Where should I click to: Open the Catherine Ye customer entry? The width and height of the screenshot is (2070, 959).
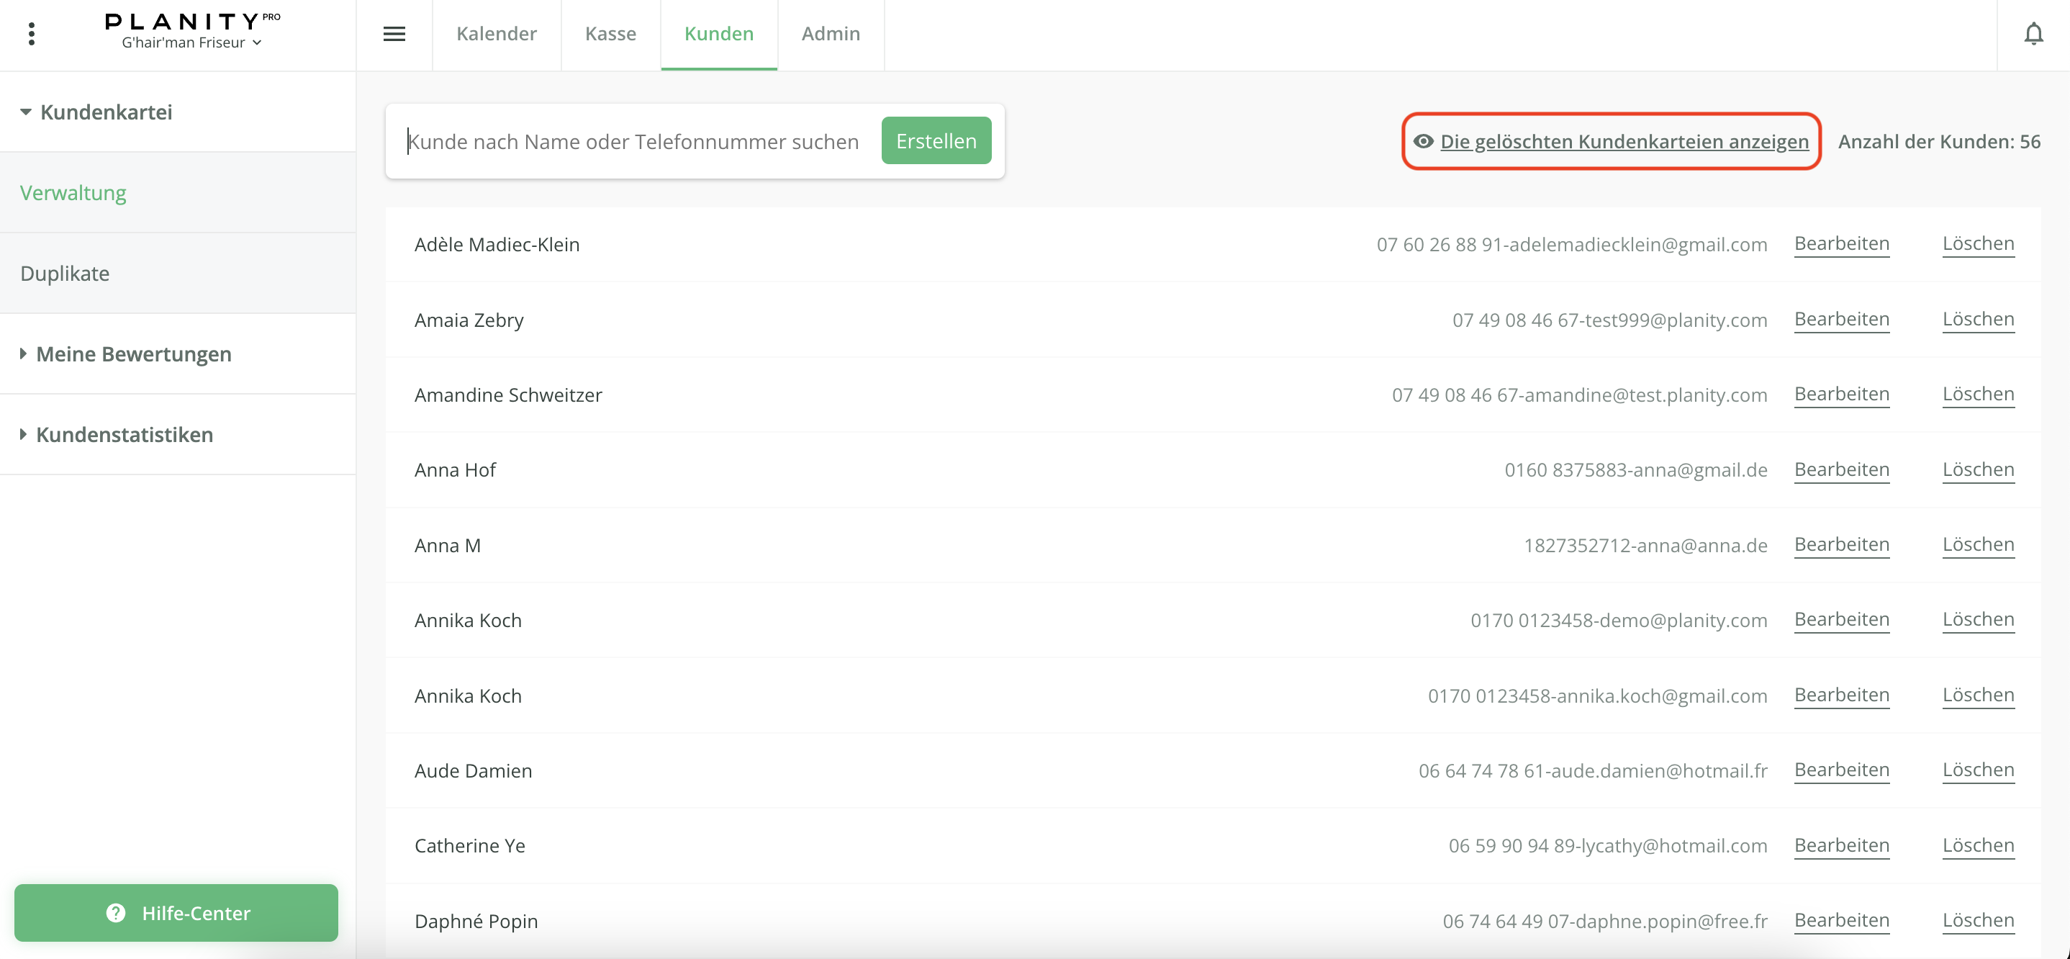click(470, 846)
